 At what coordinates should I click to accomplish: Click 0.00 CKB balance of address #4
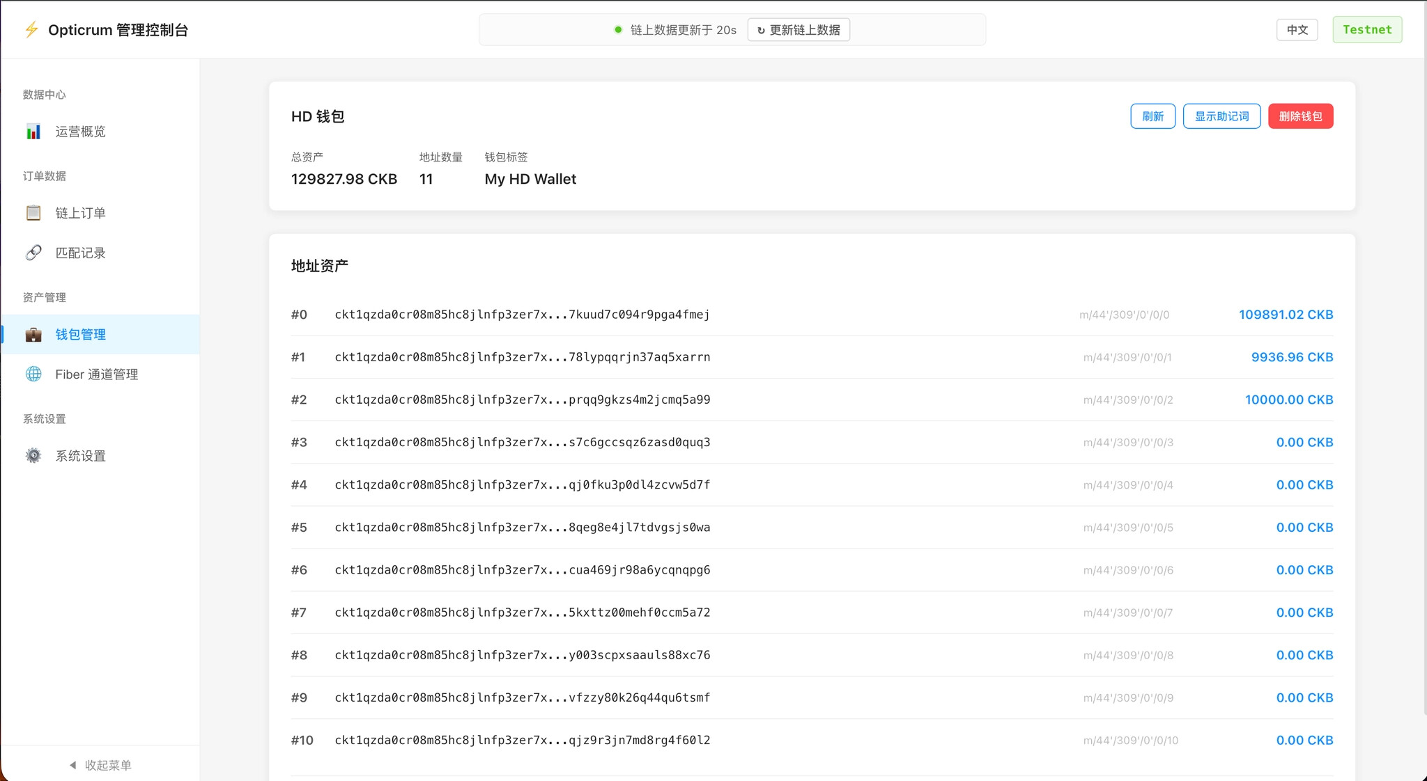tap(1304, 484)
